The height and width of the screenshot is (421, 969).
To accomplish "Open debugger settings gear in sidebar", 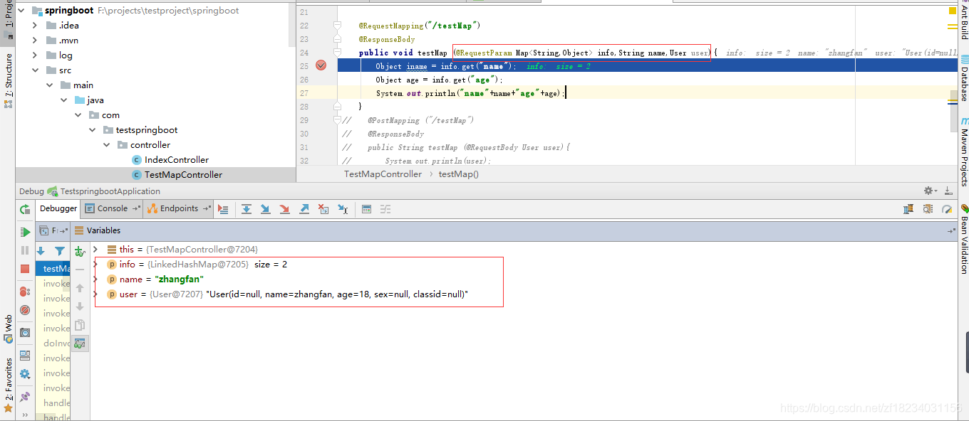I will 25,374.
